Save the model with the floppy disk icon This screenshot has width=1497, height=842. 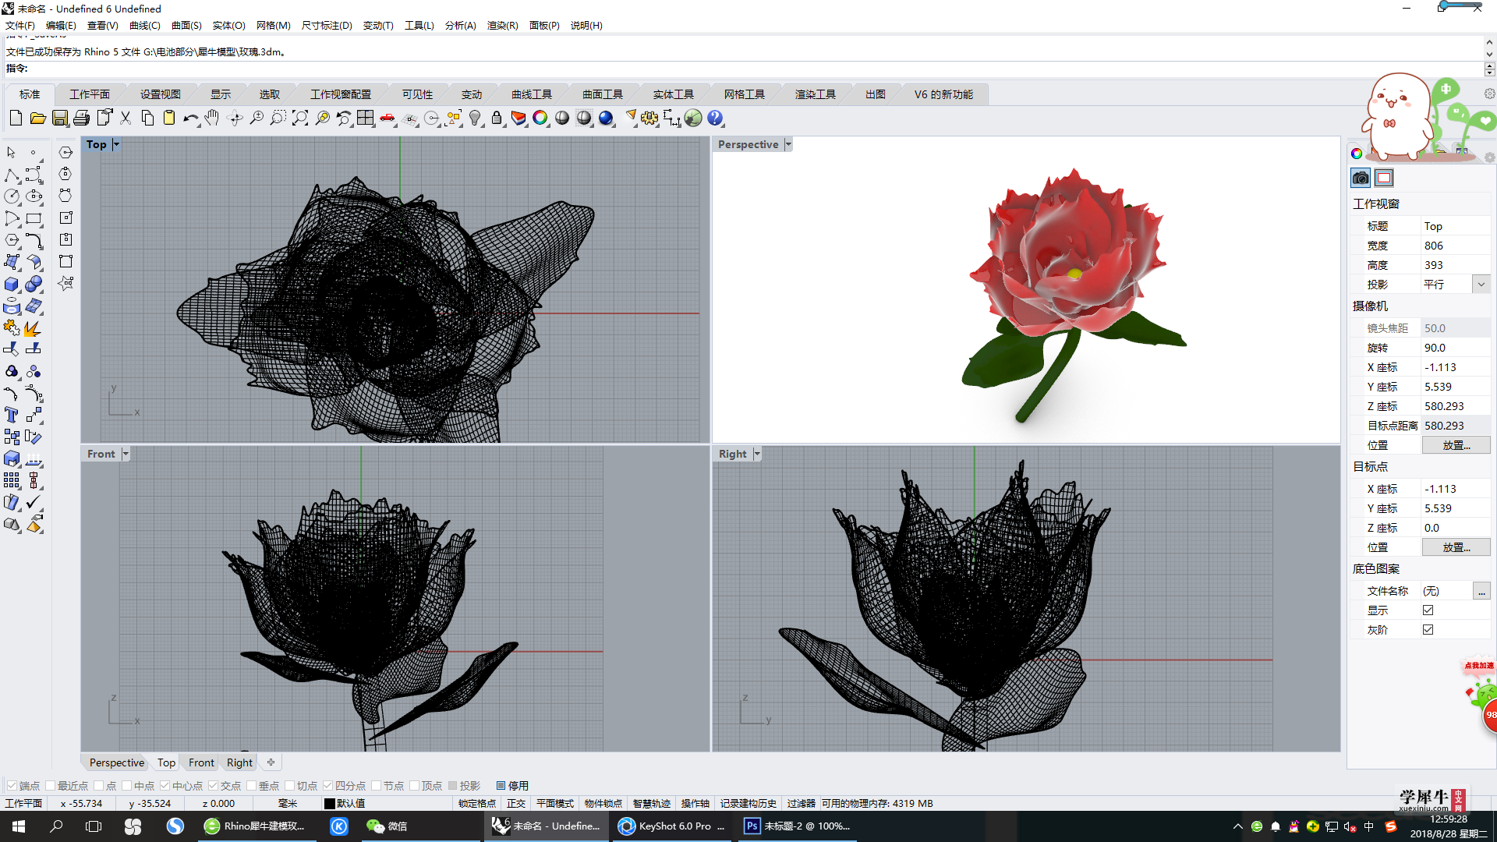60,118
